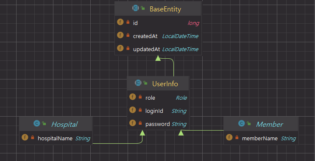Click the loginId field name
Viewport: 315px width, 161px height.
click(x=154, y=111)
